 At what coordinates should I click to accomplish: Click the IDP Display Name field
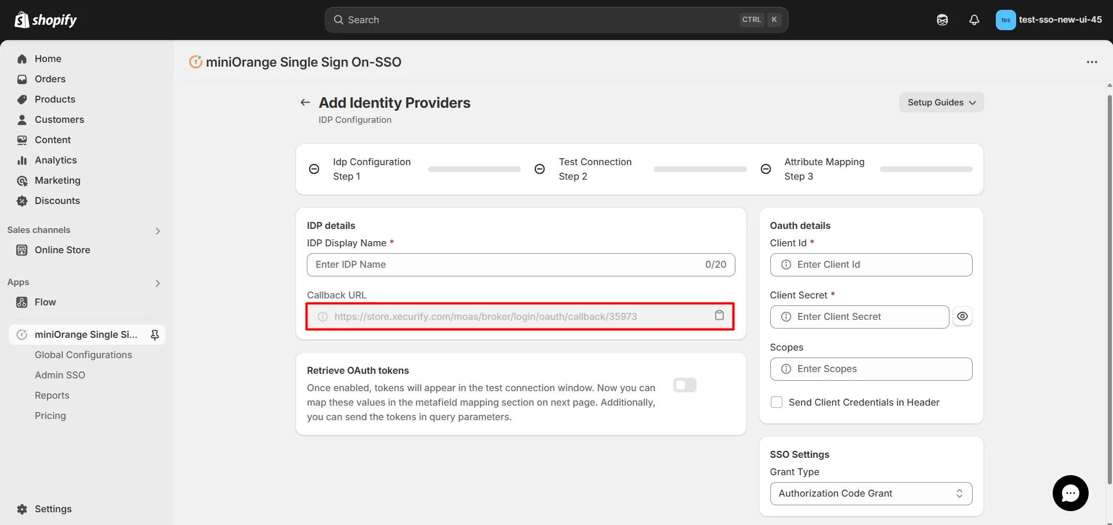pyautogui.click(x=521, y=265)
